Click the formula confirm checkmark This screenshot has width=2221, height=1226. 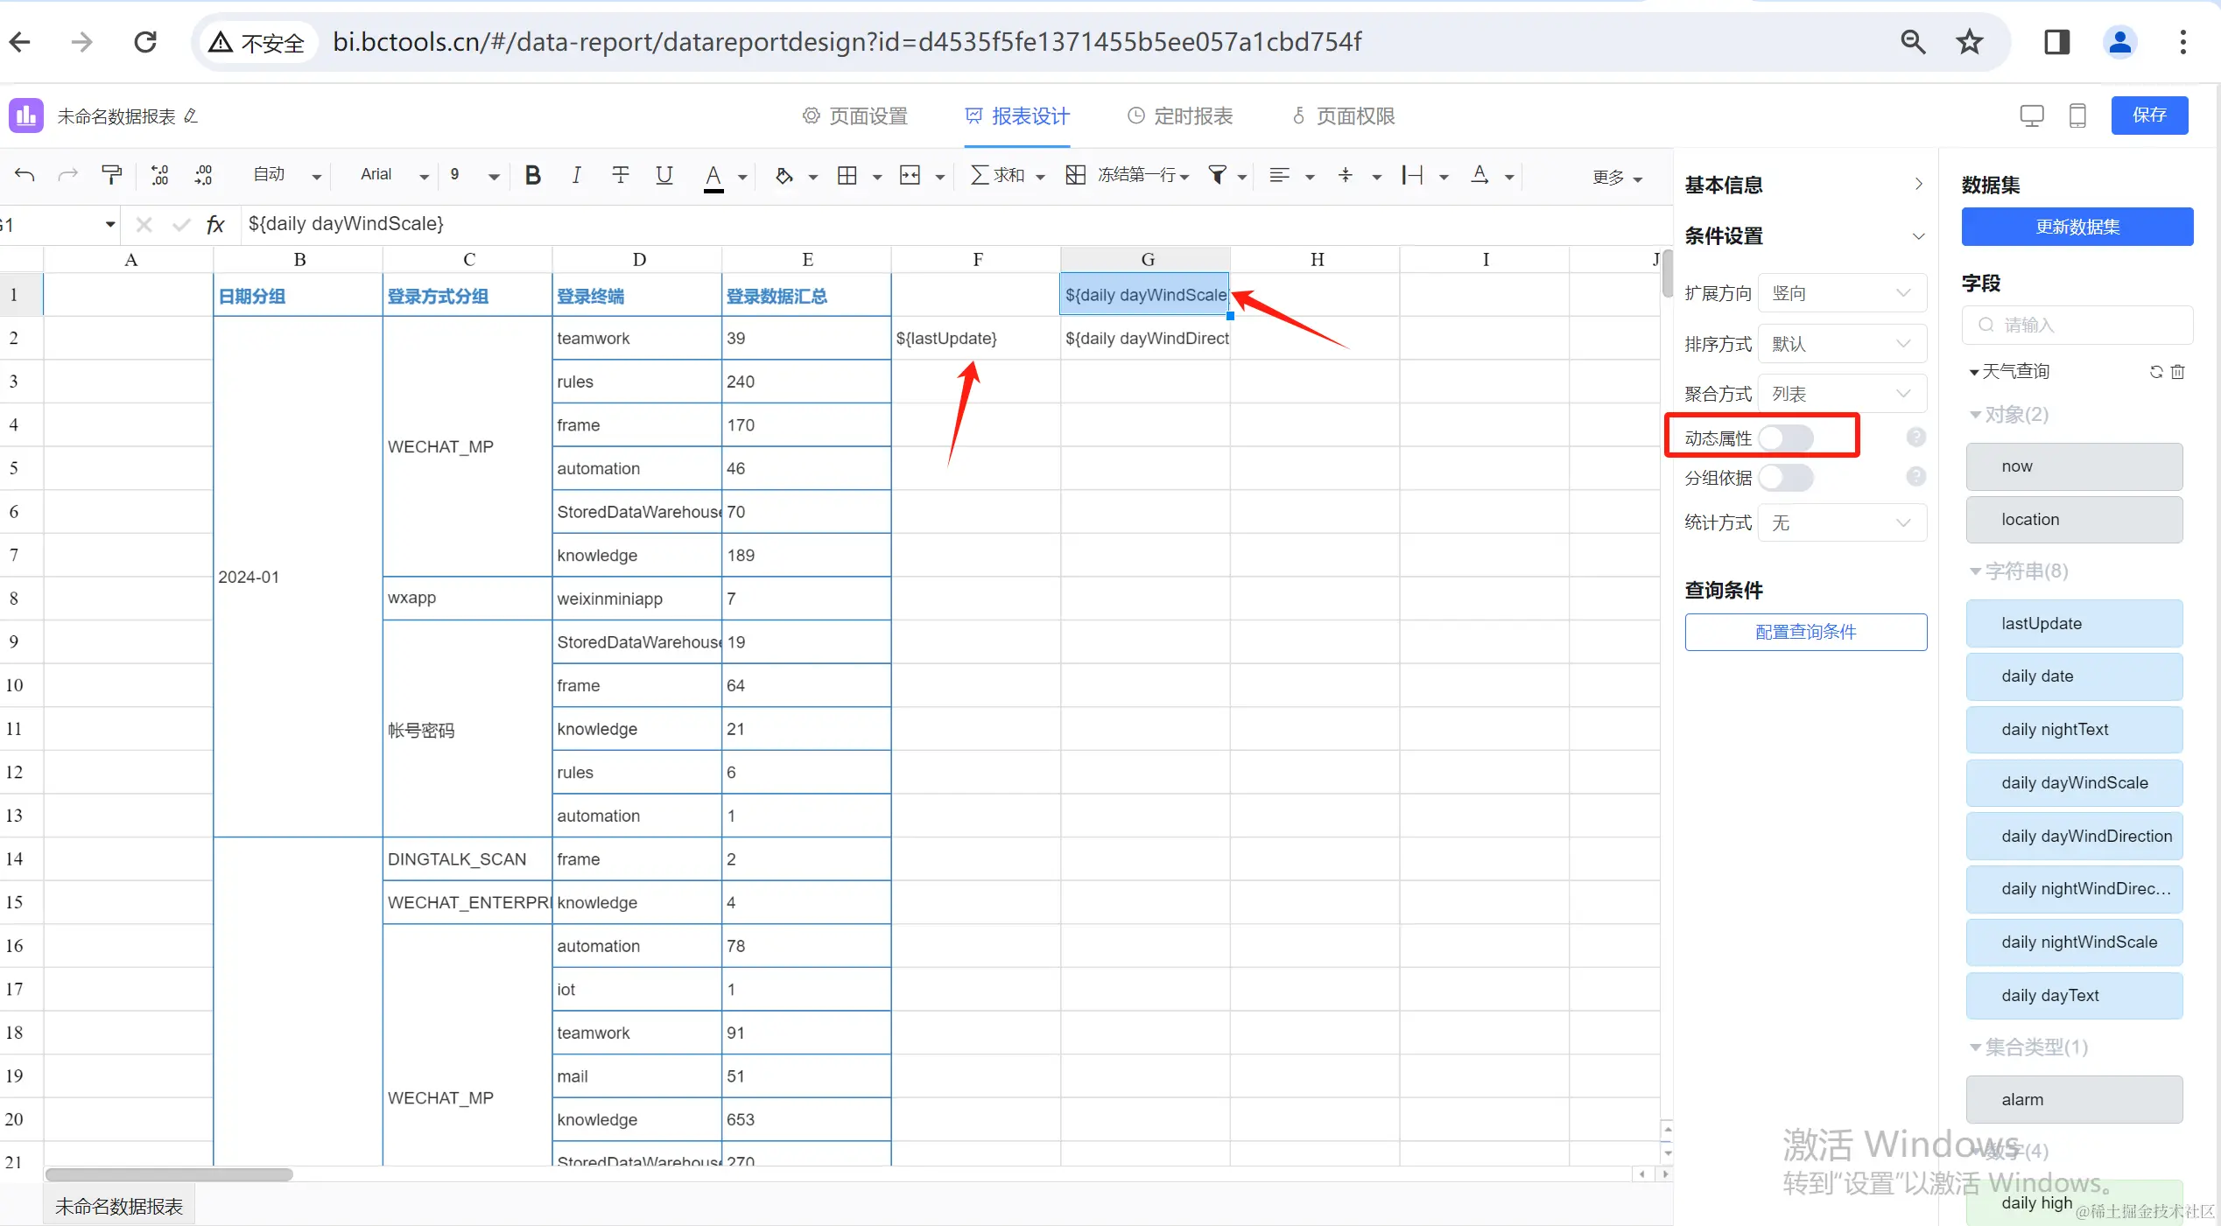(181, 225)
